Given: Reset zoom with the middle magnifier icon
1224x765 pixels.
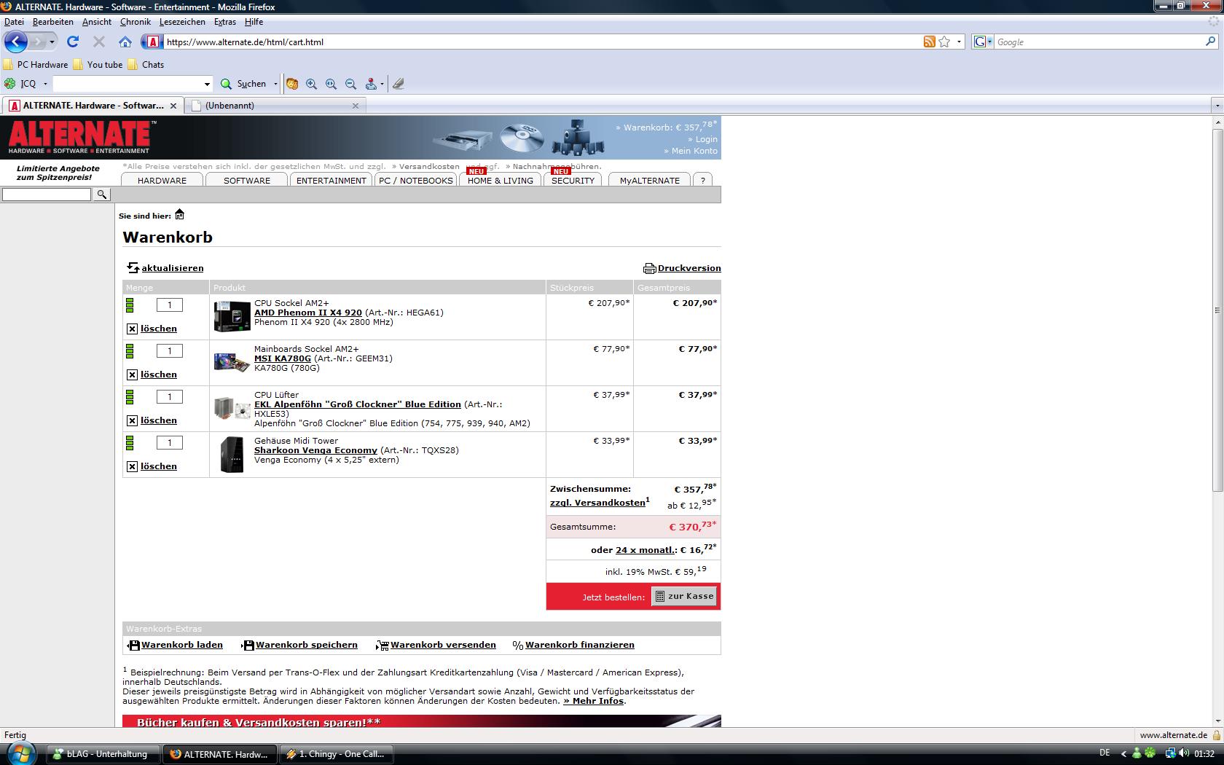Looking at the screenshot, I should click(331, 84).
